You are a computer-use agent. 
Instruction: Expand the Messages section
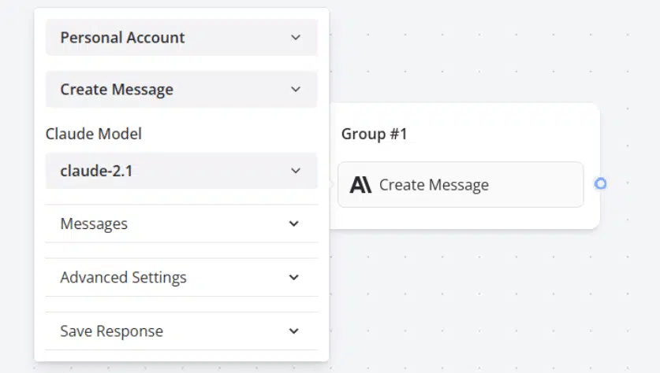[181, 224]
